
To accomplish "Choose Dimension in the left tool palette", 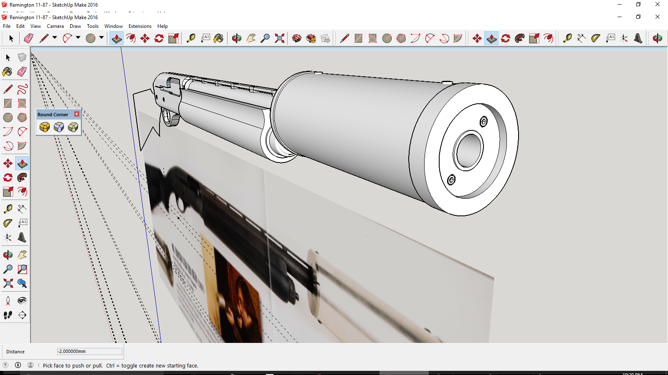I will pyautogui.click(x=22, y=209).
